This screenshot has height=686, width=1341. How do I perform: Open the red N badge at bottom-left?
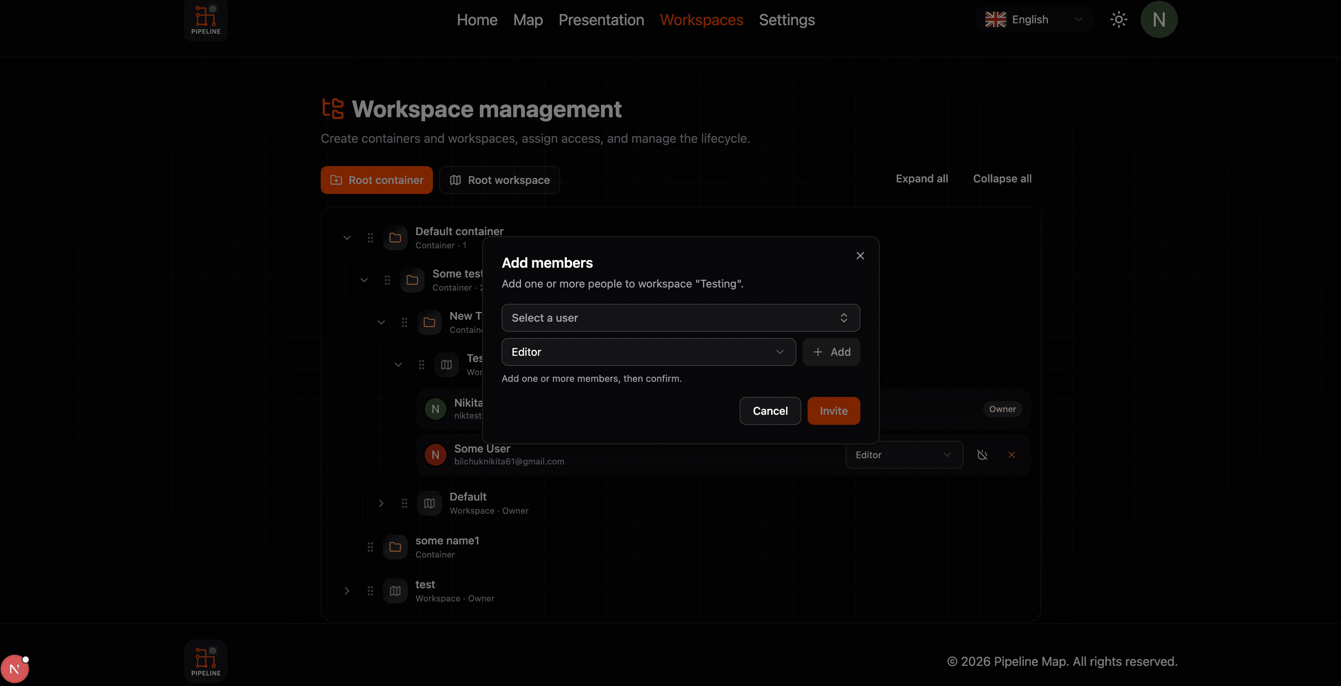tap(15, 669)
